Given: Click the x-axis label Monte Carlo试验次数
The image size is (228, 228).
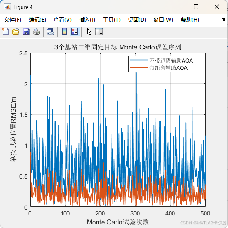Looking at the screenshot, I should (x=118, y=222).
